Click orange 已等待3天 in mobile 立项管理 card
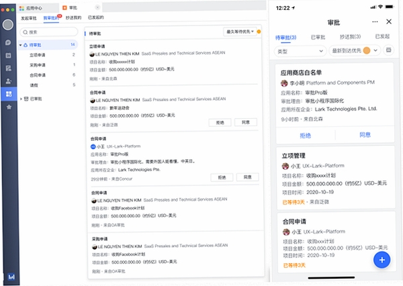This screenshot has width=403, height=286. point(294,202)
